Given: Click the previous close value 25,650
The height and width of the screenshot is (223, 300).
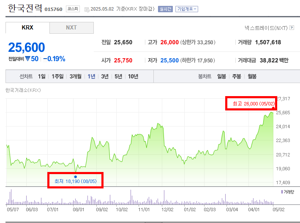Looking at the screenshot, I should point(123,42).
